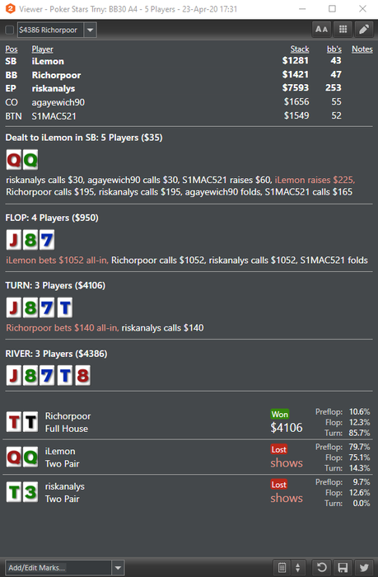Toggle the checkbox beside $4386 Richorpoor
Image resolution: width=378 pixels, height=577 pixels.
[x=10, y=30]
